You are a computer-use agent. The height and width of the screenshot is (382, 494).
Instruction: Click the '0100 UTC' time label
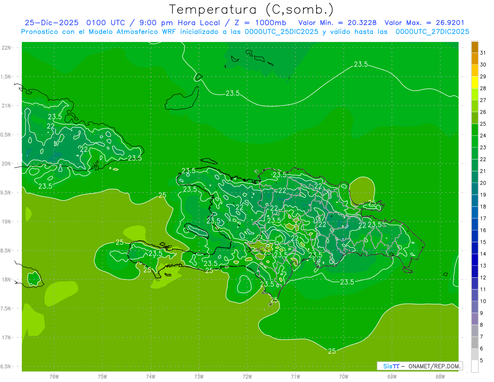point(105,23)
